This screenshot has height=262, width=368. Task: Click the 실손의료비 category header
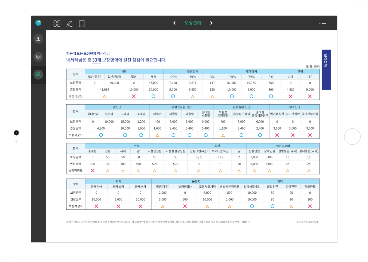(x=283, y=146)
